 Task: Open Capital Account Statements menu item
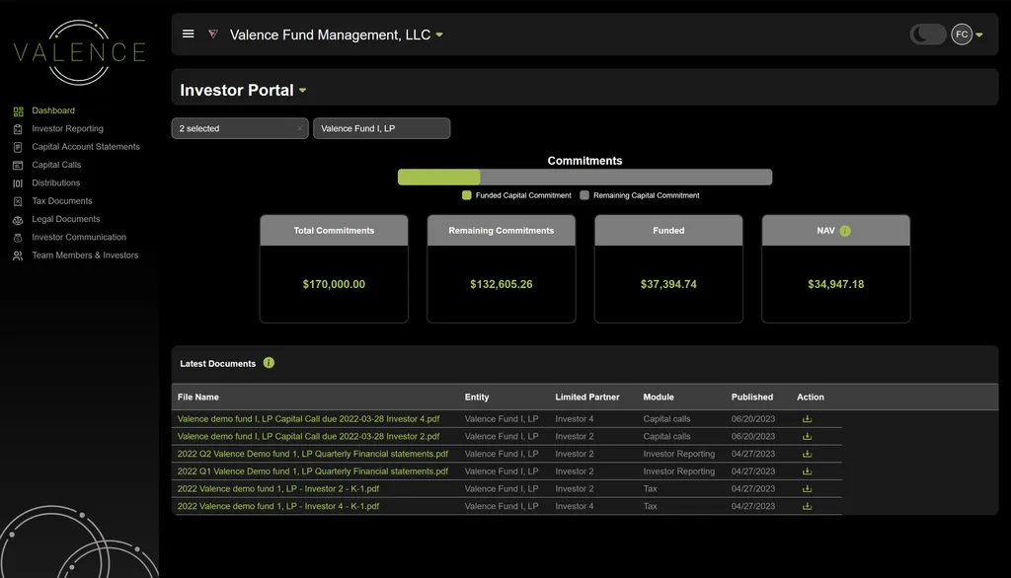[x=86, y=147]
